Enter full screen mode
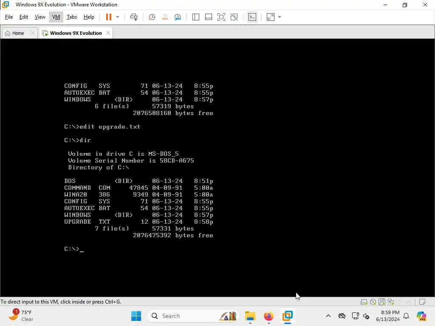This screenshot has height=326, width=435. 221,17
